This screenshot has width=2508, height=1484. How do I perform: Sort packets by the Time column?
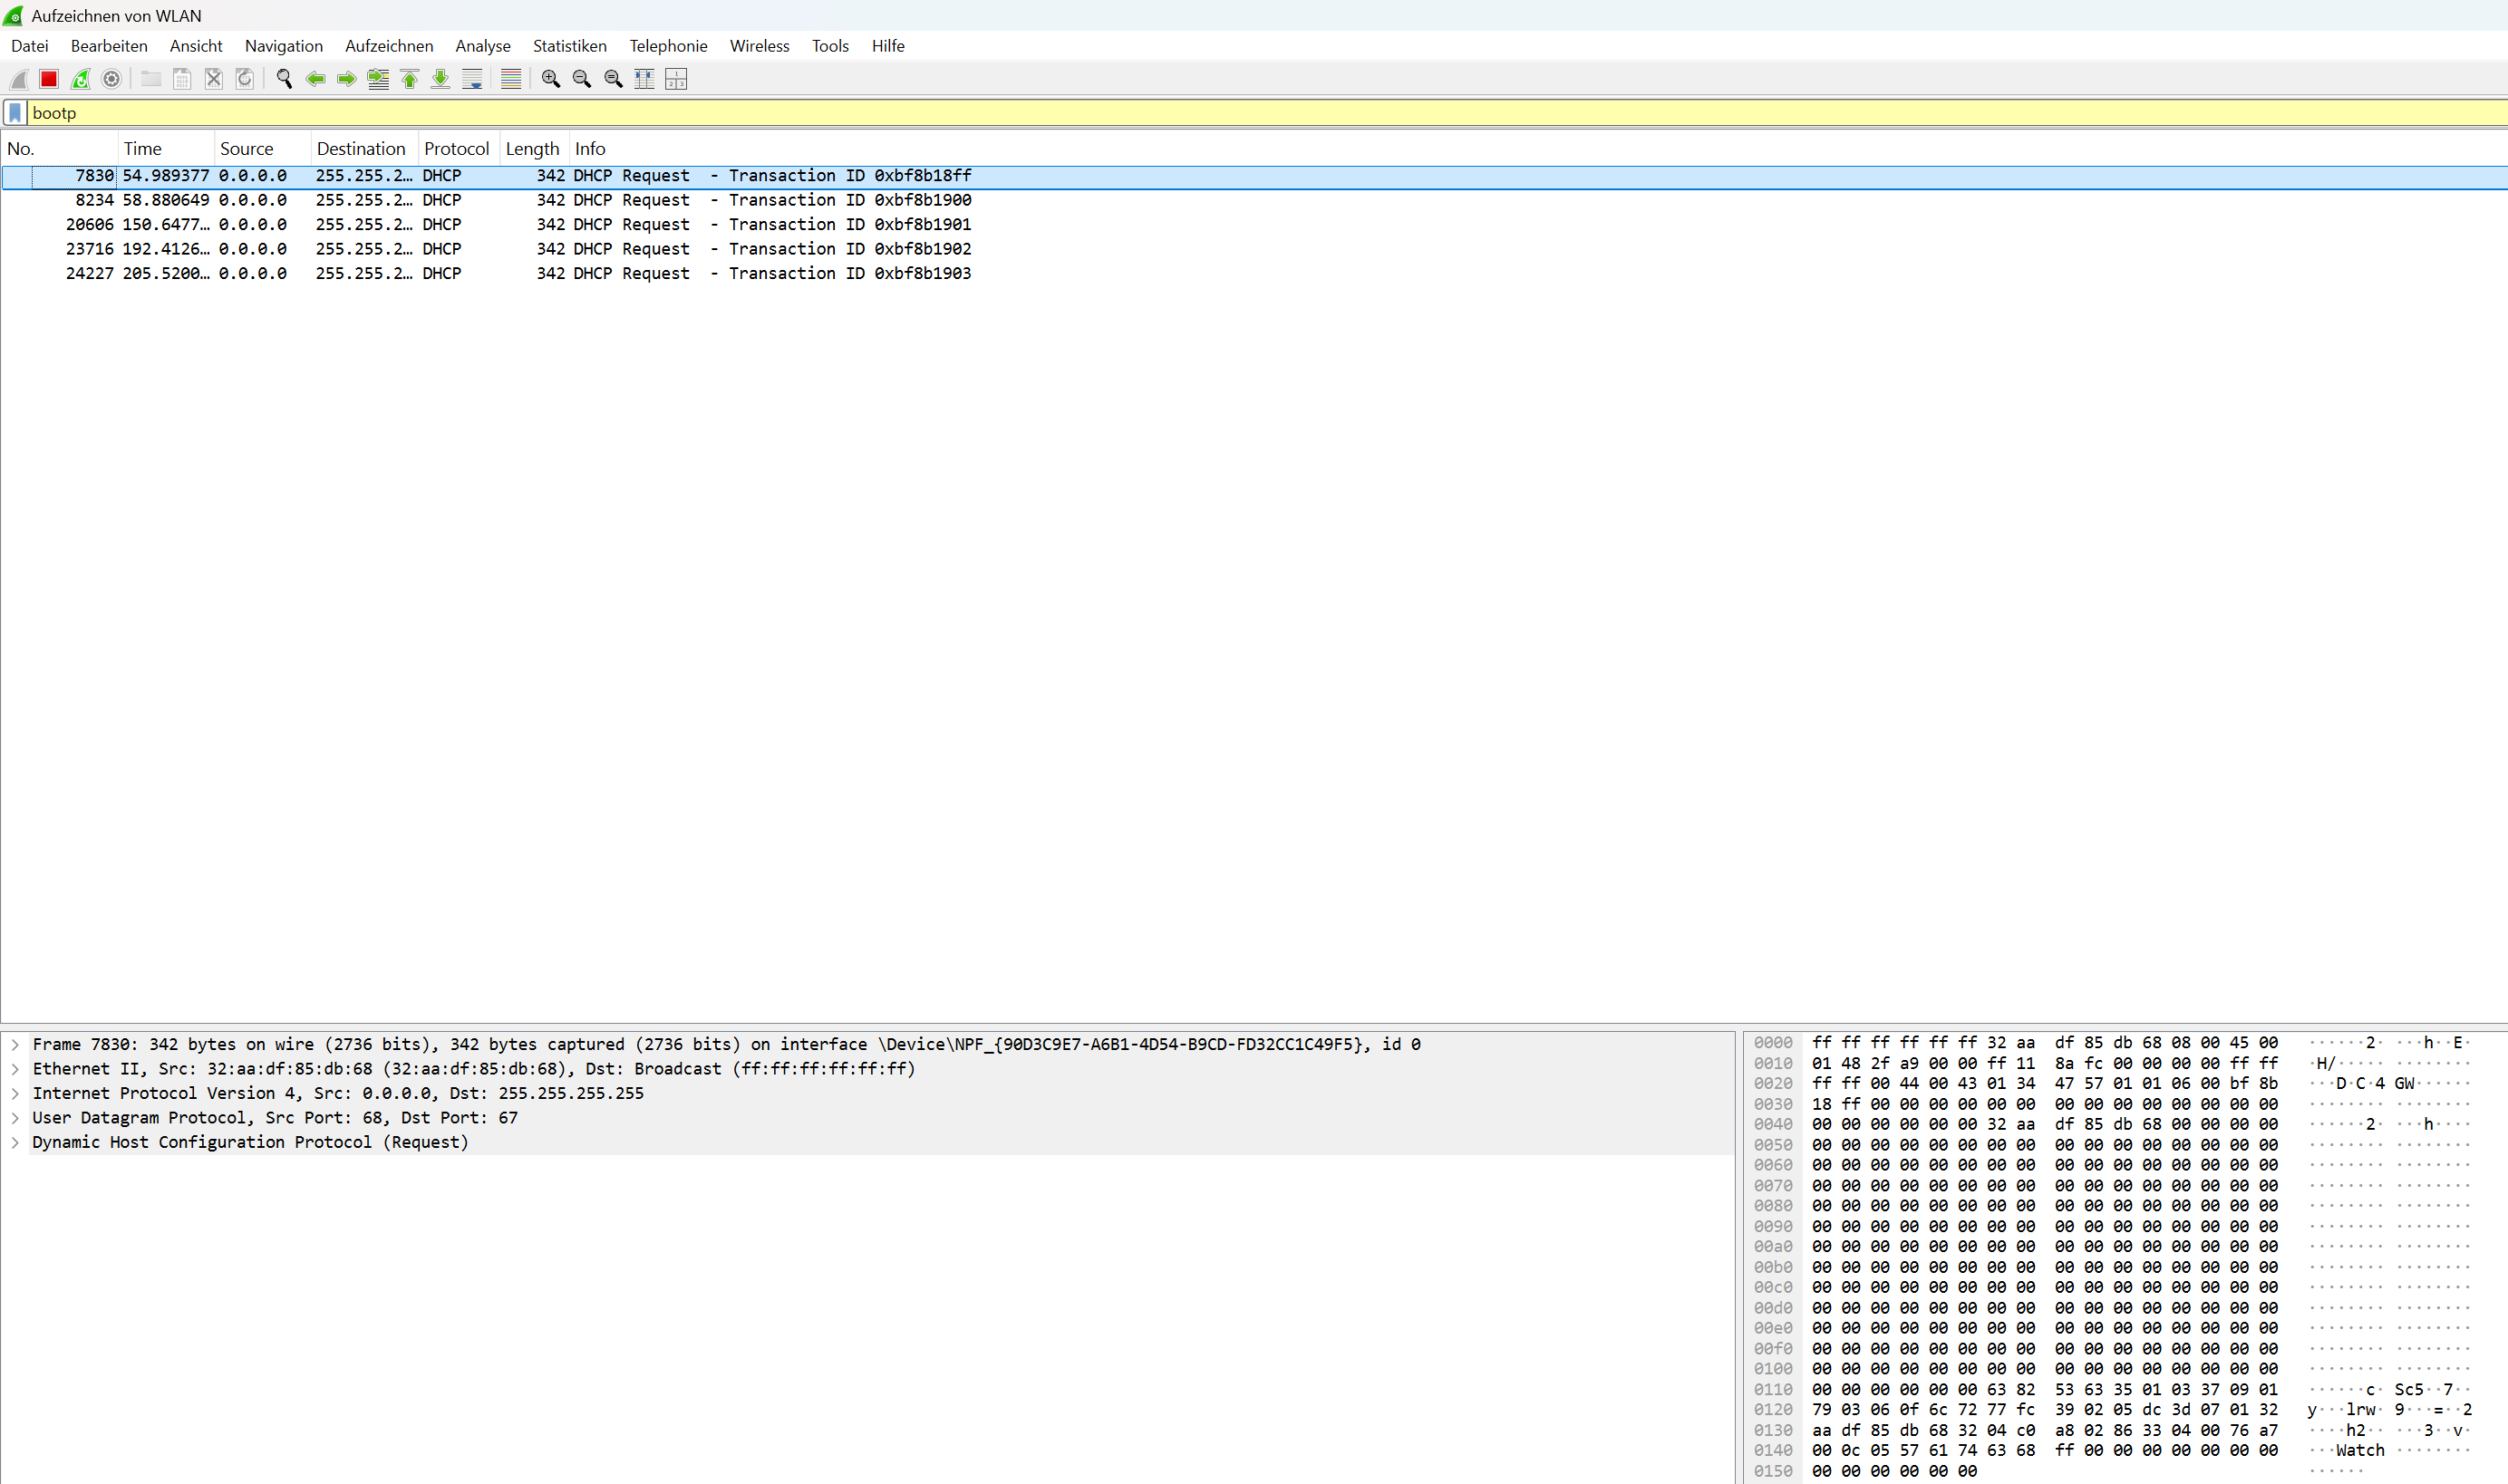(143, 149)
